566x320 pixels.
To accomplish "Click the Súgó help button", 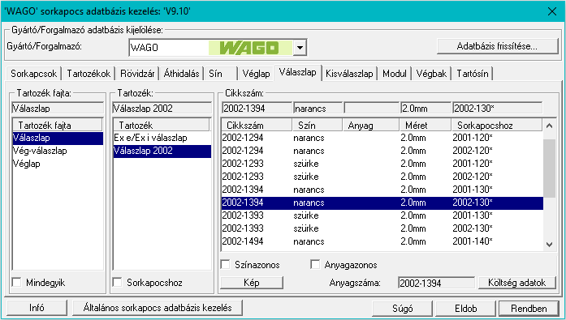I will [x=403, y=309].
